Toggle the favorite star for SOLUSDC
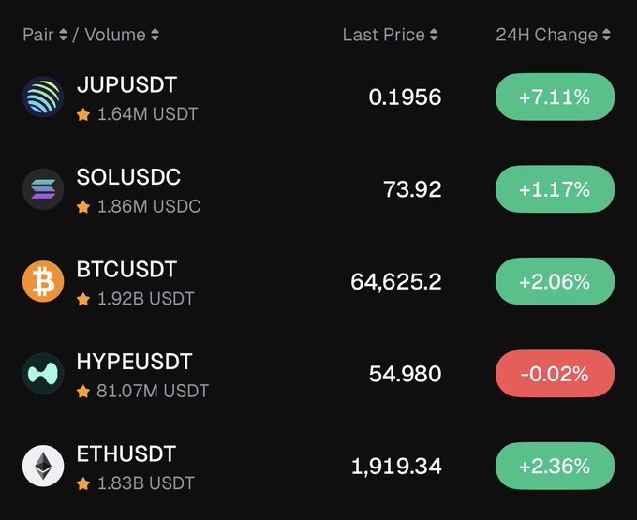This screenshot has height=520, width=637. (83, 207)
